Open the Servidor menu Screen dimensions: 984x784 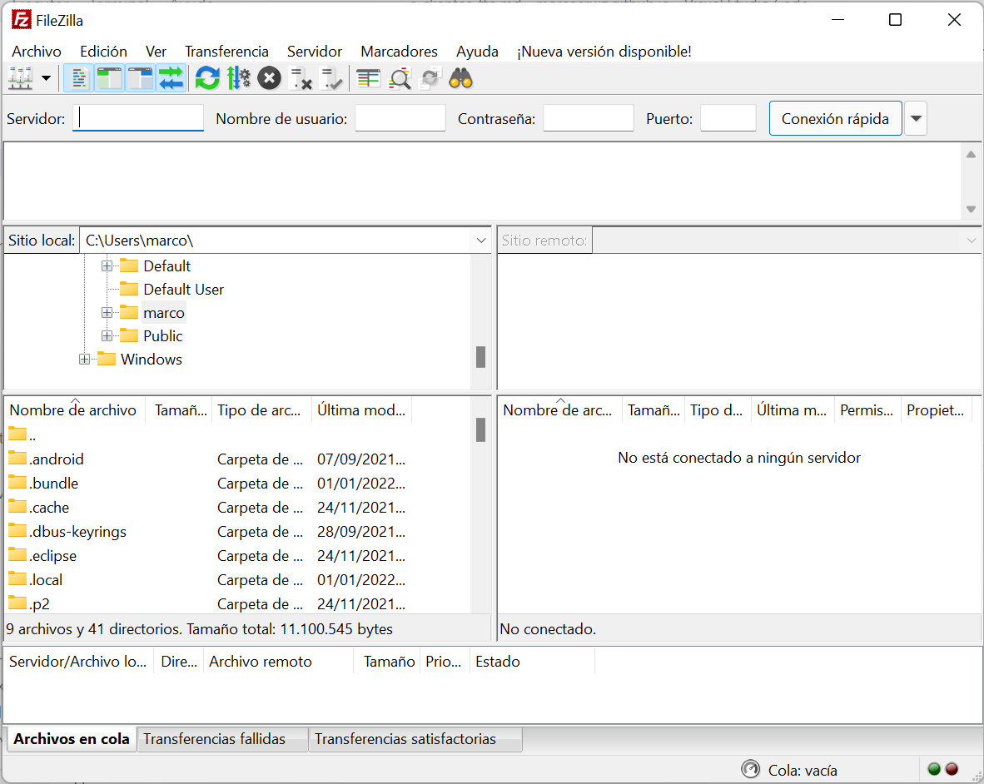pos(315,52)
